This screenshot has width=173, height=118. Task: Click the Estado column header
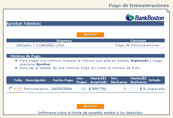click(x=155, y=80)
